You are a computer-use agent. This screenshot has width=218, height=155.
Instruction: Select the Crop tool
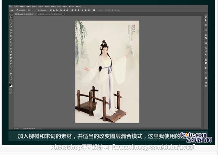pyautogui.click(x=11, y=30)
